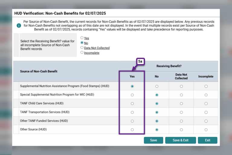This screenshot has width=232, height=155.
Task: Mark Food Stamps benefit as Yes
Action: coord(132,86)
